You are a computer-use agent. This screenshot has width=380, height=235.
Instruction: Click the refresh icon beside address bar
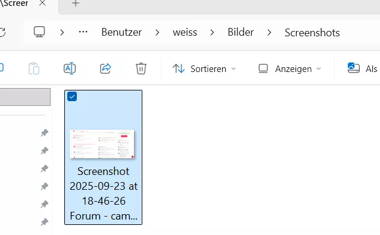tap(2, 32)
